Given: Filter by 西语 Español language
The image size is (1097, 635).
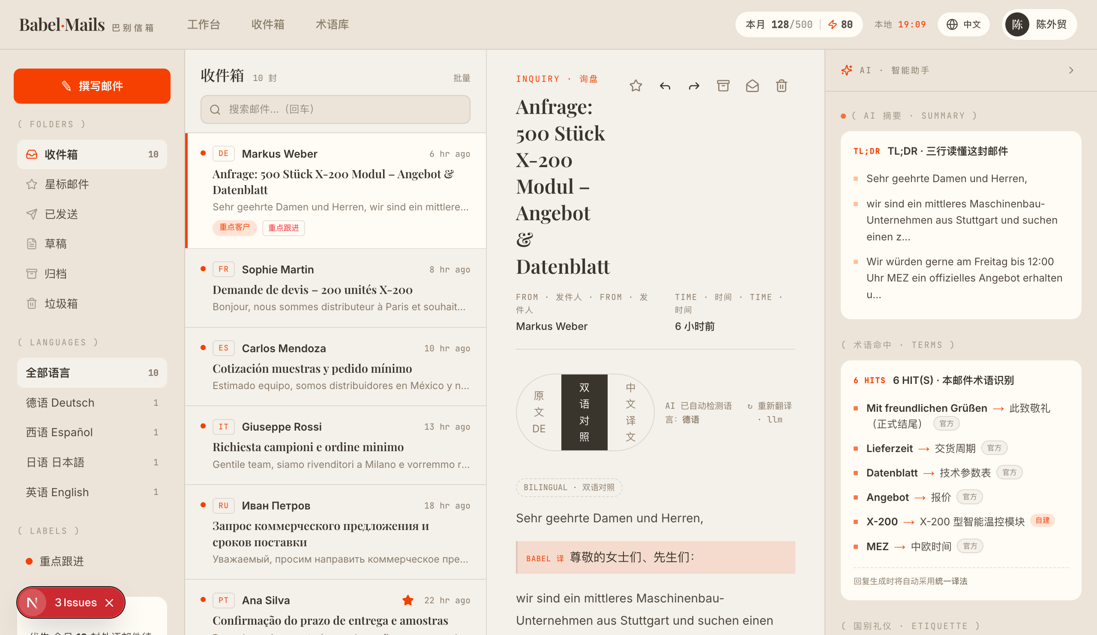Looking at the screenshot, I should click(x=92, y=432).
